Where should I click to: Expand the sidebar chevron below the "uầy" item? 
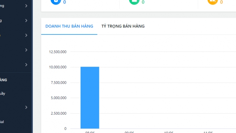coord(26,107)
